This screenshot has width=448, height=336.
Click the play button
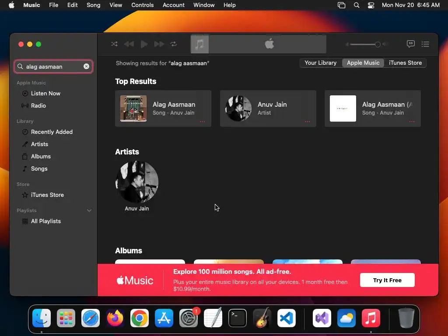144,44
